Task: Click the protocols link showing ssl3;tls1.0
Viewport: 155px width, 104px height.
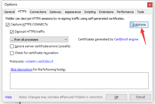Action: pos(39,61)
